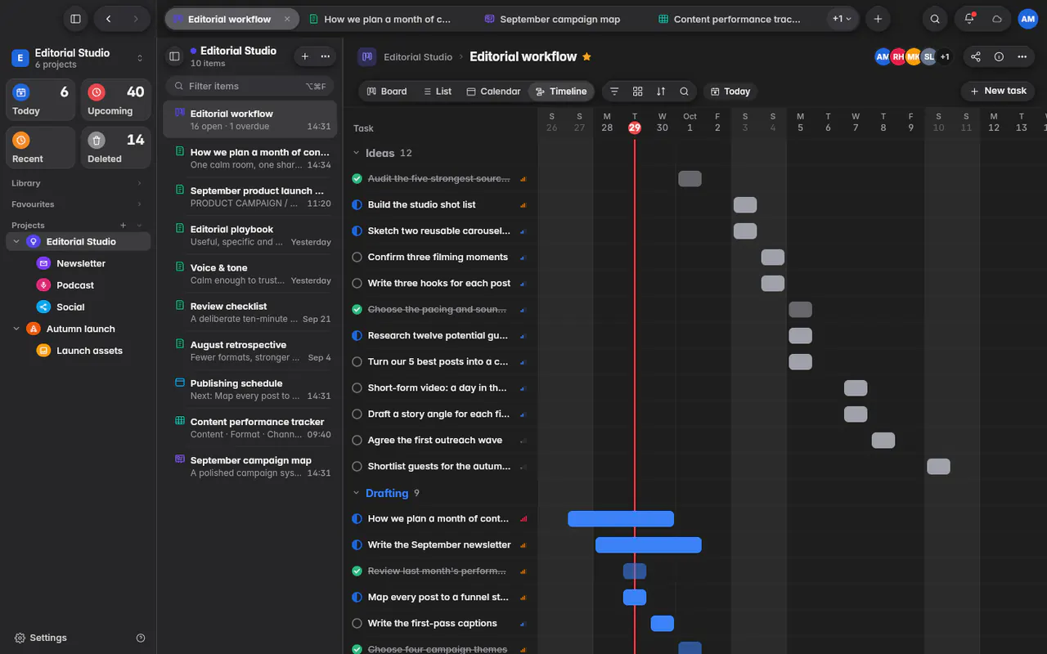Click the timeline search magnifier icon
The image size is (1047, 654).
(x=684, y=92)
